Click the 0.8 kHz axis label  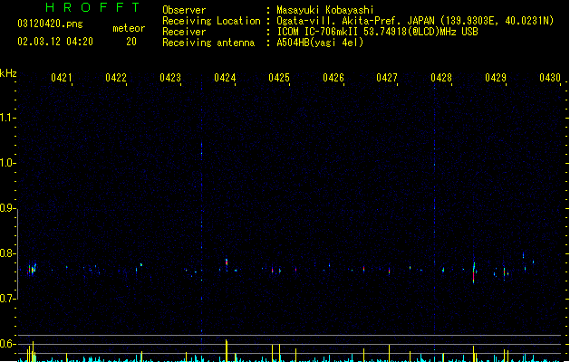click(x=7, y=253)
